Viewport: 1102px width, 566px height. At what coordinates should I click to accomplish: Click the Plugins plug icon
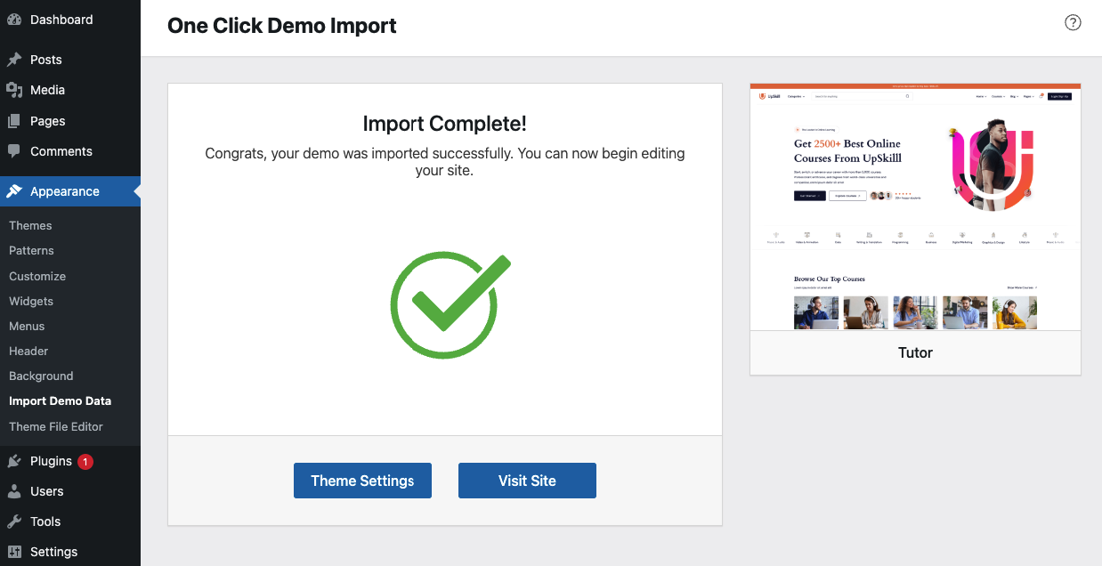pos(14,461)
